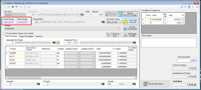This screenshot has height=90, width=201.
Task: Click the Data Emissão date field
Action: point(10,22)
